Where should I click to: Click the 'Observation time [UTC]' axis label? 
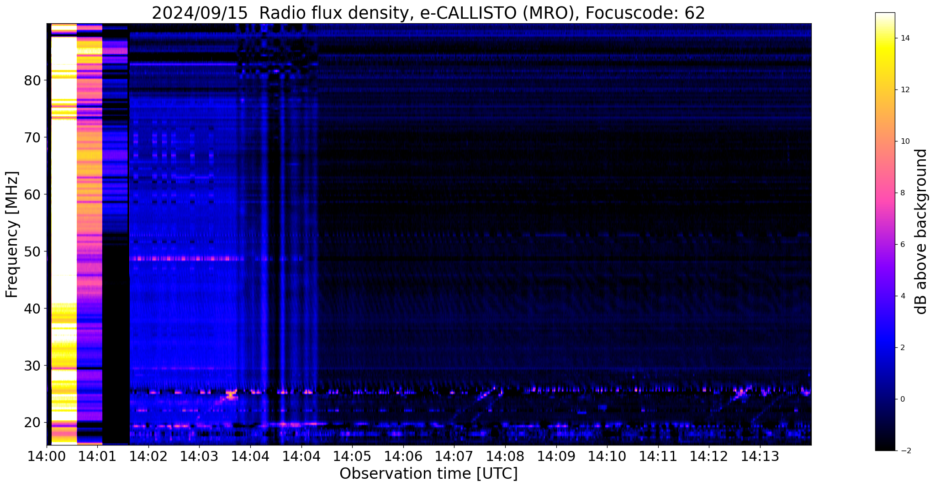click(428, 473)
